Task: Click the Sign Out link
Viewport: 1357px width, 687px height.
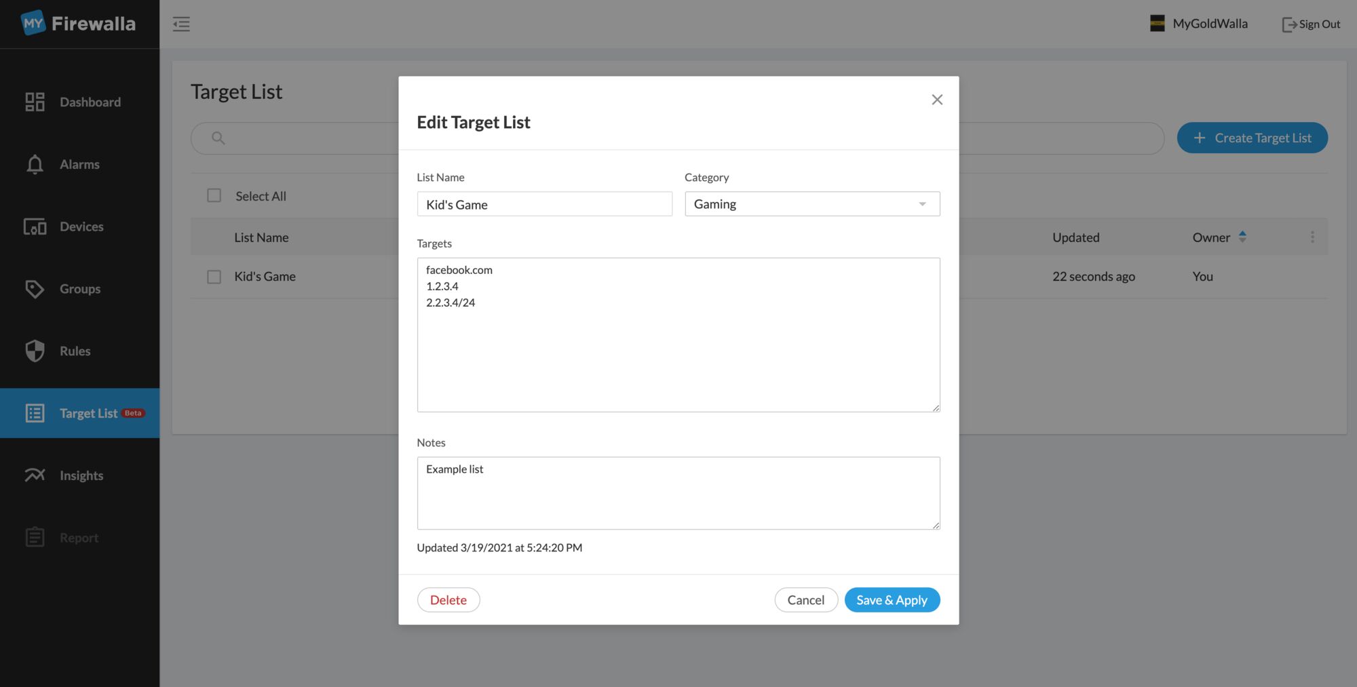Action: coord(1311,24)
